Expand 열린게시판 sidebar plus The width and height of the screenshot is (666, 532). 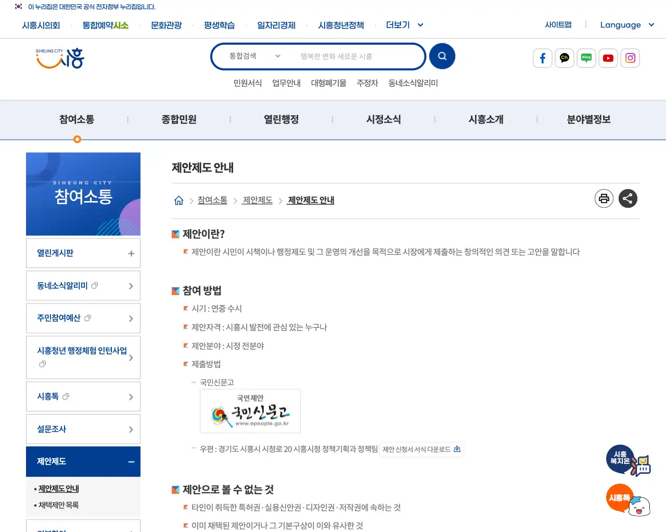[131, 254]
